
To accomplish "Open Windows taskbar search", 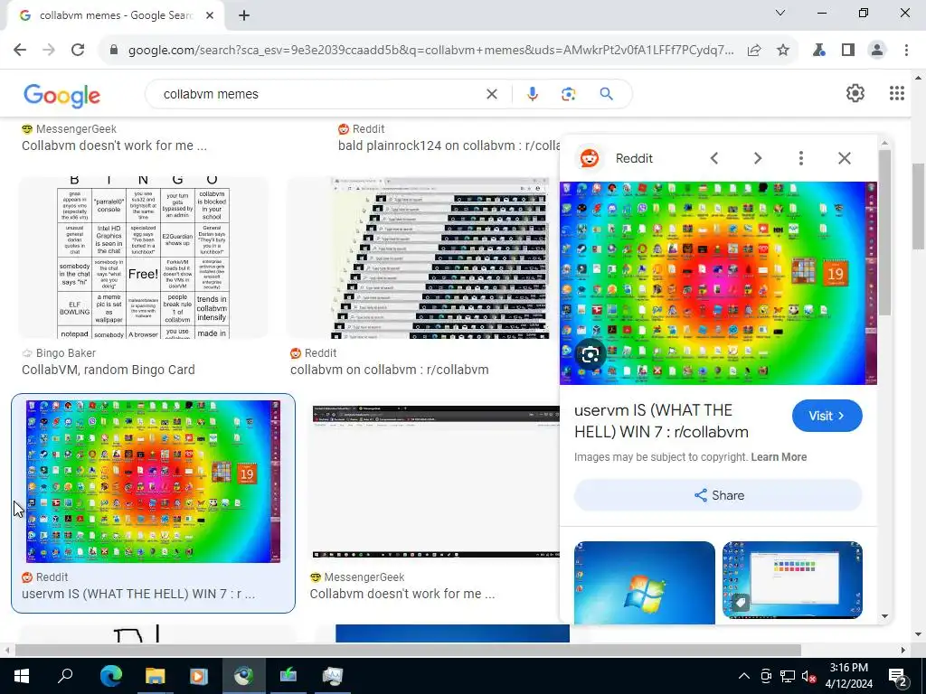I will coord(65,676).
